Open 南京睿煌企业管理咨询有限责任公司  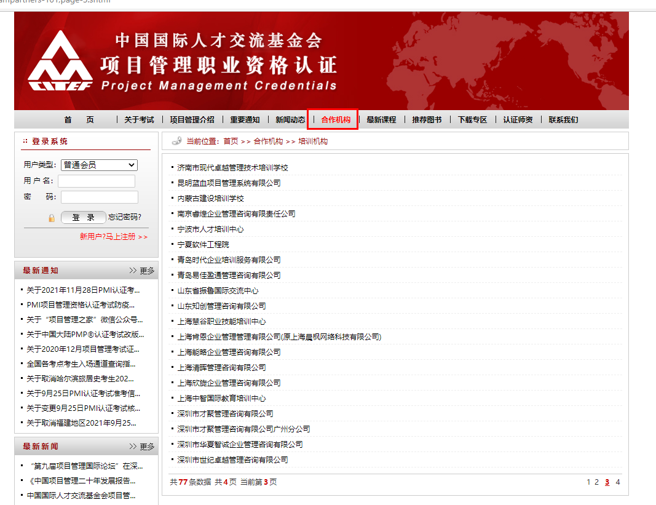tap(236, 213)
